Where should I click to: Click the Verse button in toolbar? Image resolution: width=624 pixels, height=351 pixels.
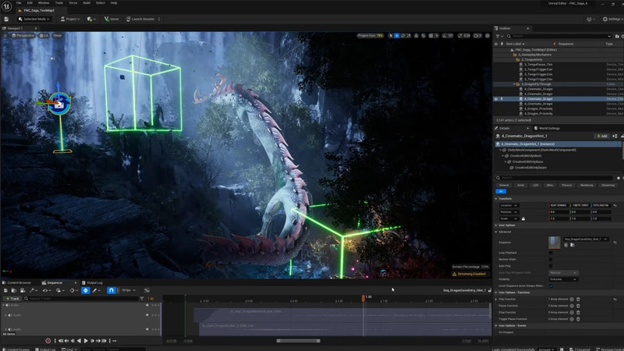pos(112,18)
